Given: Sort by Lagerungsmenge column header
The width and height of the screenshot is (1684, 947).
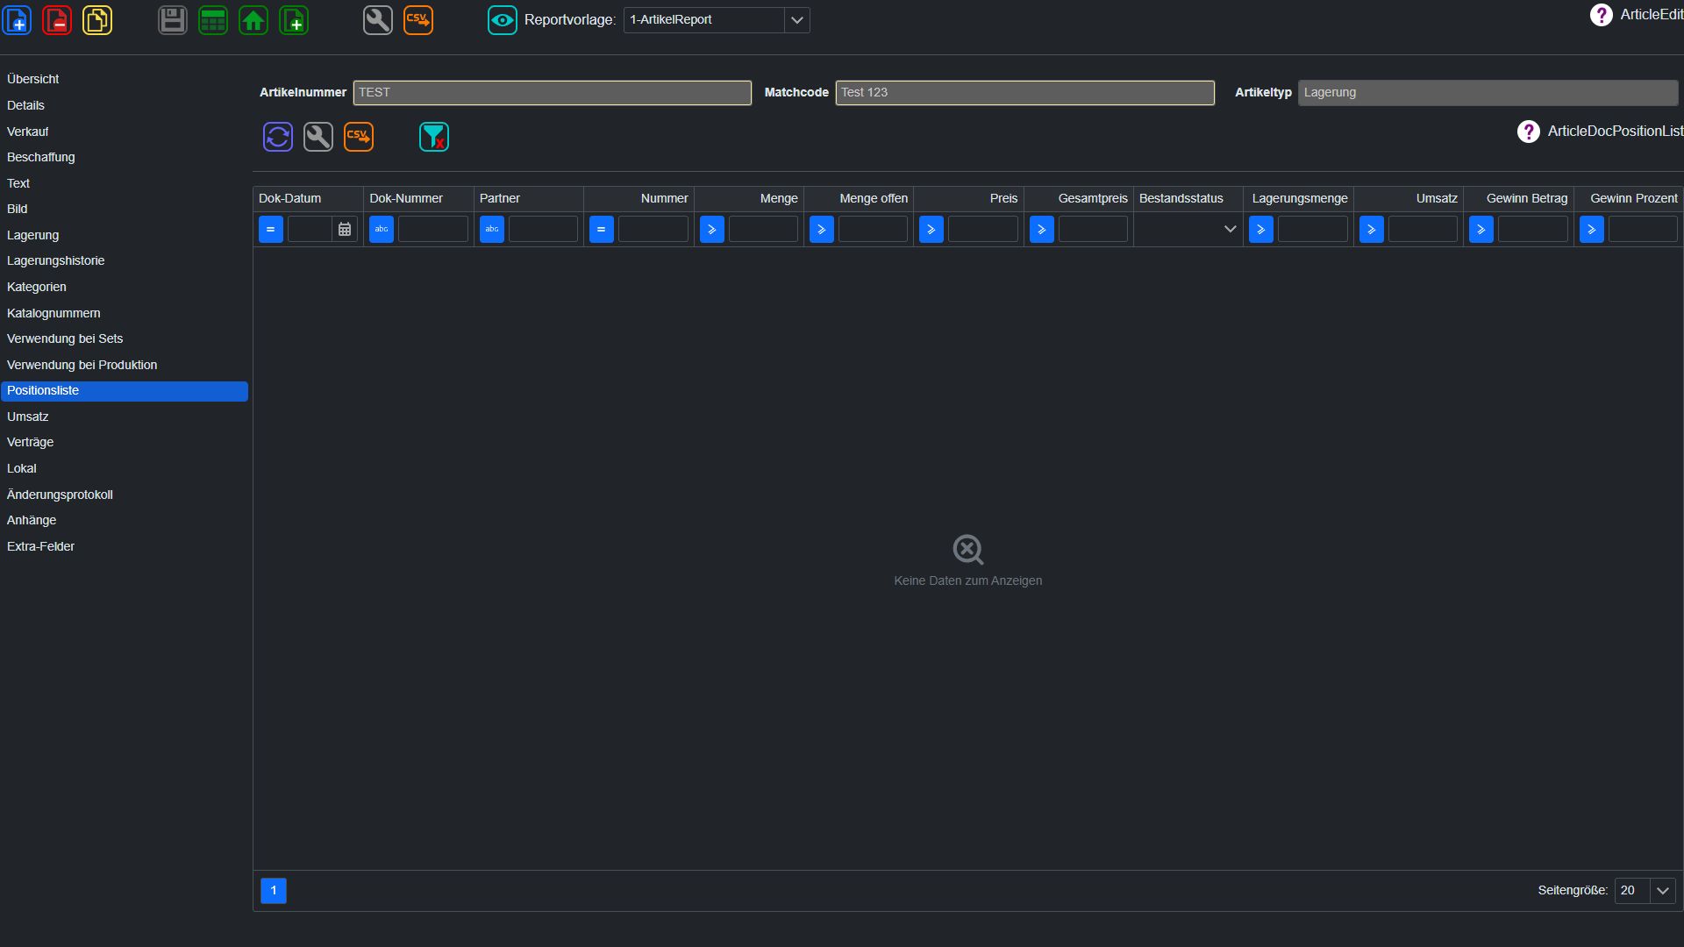Looking at the screenshot, I should (1299, 198).
